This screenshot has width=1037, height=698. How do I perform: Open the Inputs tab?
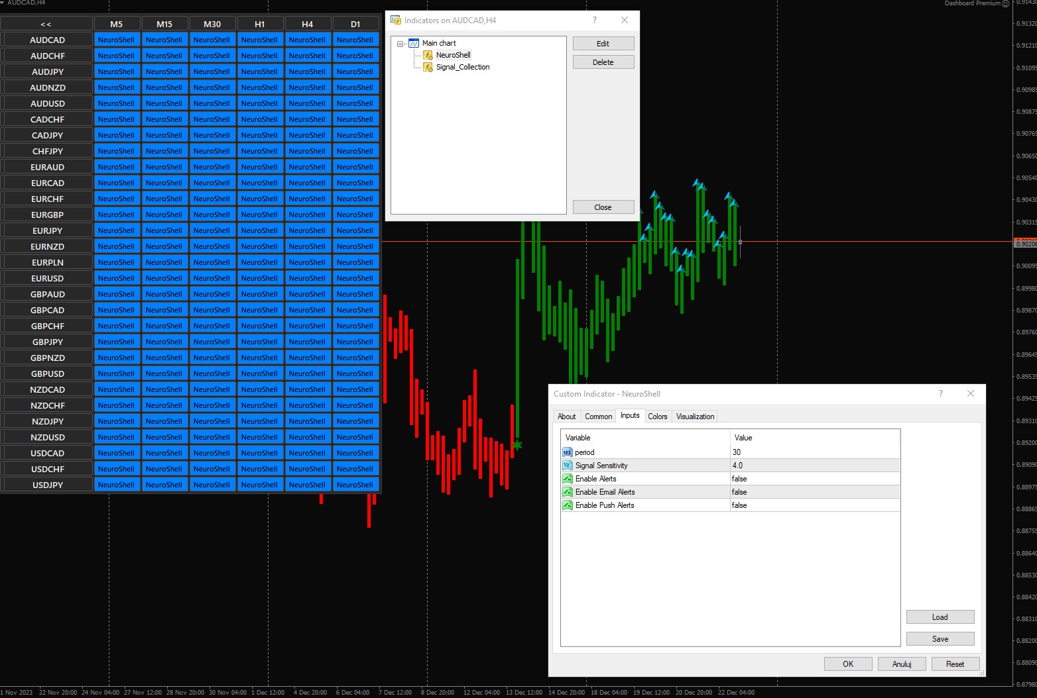[630, 416]
